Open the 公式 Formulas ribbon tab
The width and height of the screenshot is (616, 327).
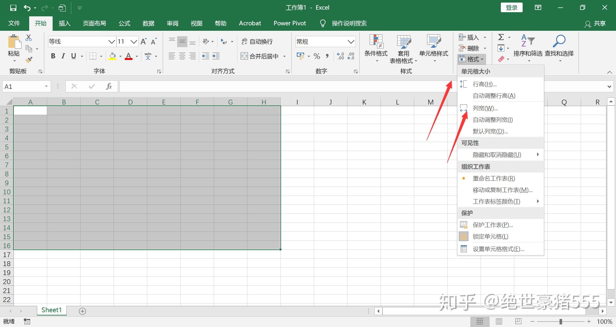(x=124, y=23)
